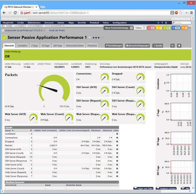
Task: Click the gear link icon in the Connections row
Action: tap(117, 138)
